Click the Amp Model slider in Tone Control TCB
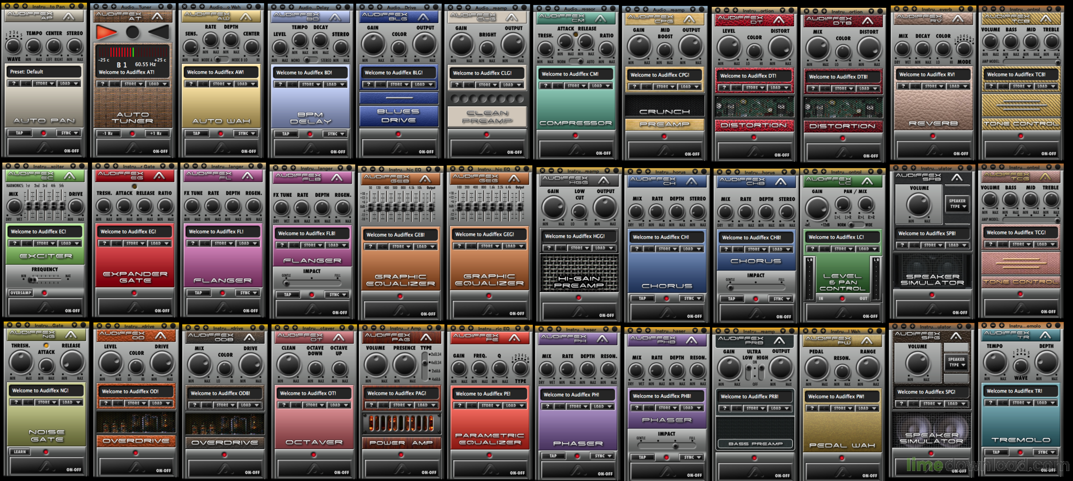Viewport: 1073px width, 481px height. point(1032,62)
